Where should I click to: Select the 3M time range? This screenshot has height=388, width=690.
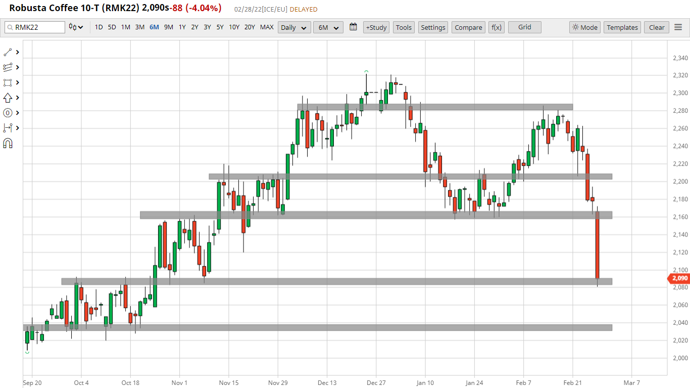pos(140,27)
